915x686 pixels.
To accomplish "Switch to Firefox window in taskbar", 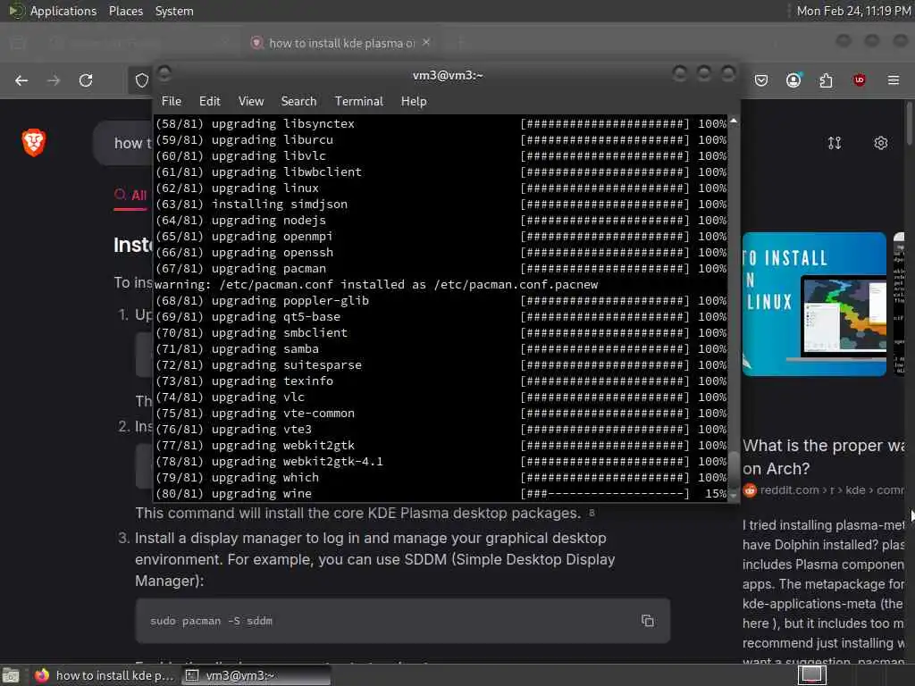I will click(105, 675).
